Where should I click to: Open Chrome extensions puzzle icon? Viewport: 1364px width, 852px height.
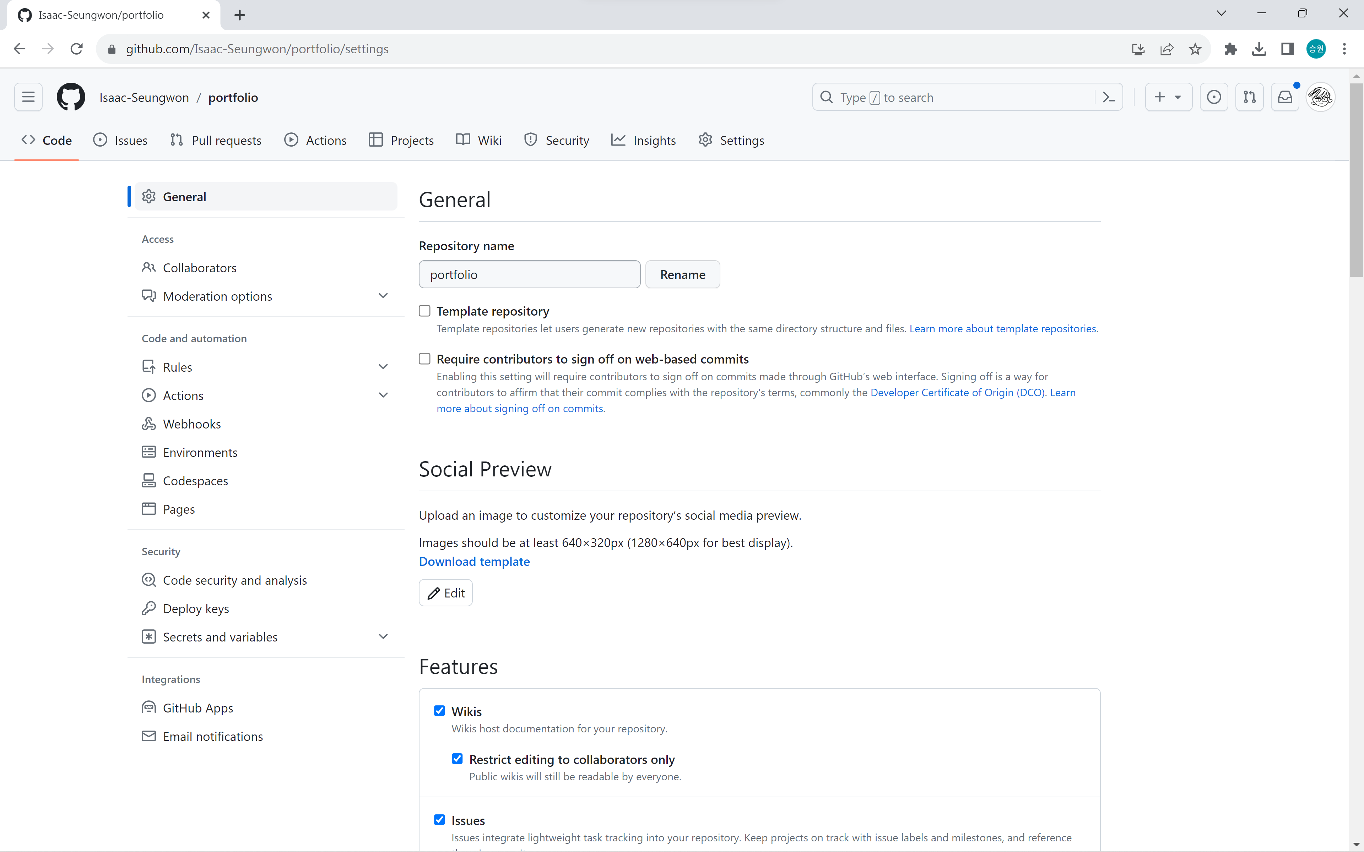pos(1230,49)
